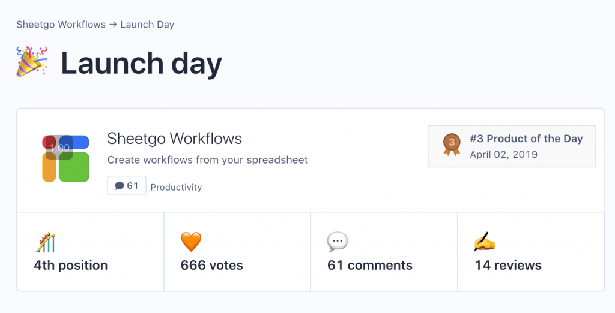Select the 4th position stat
Viewport: 615px width, 313px height.
71,265
